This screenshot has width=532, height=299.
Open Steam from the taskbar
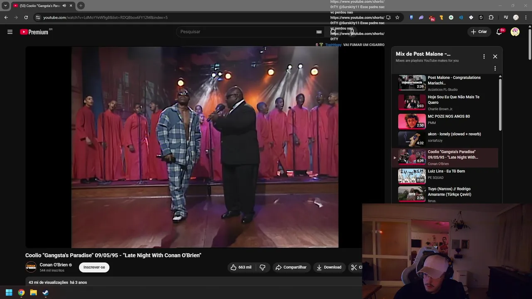45,292
